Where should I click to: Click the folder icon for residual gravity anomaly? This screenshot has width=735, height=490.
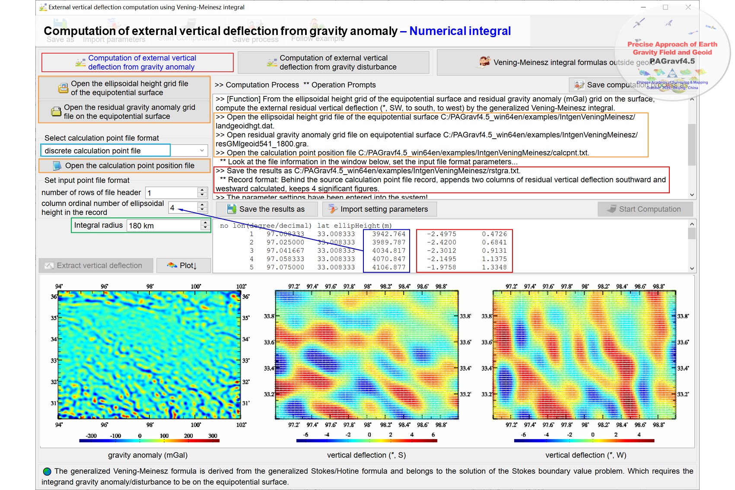pyautogui.click(x=56, y=112)
